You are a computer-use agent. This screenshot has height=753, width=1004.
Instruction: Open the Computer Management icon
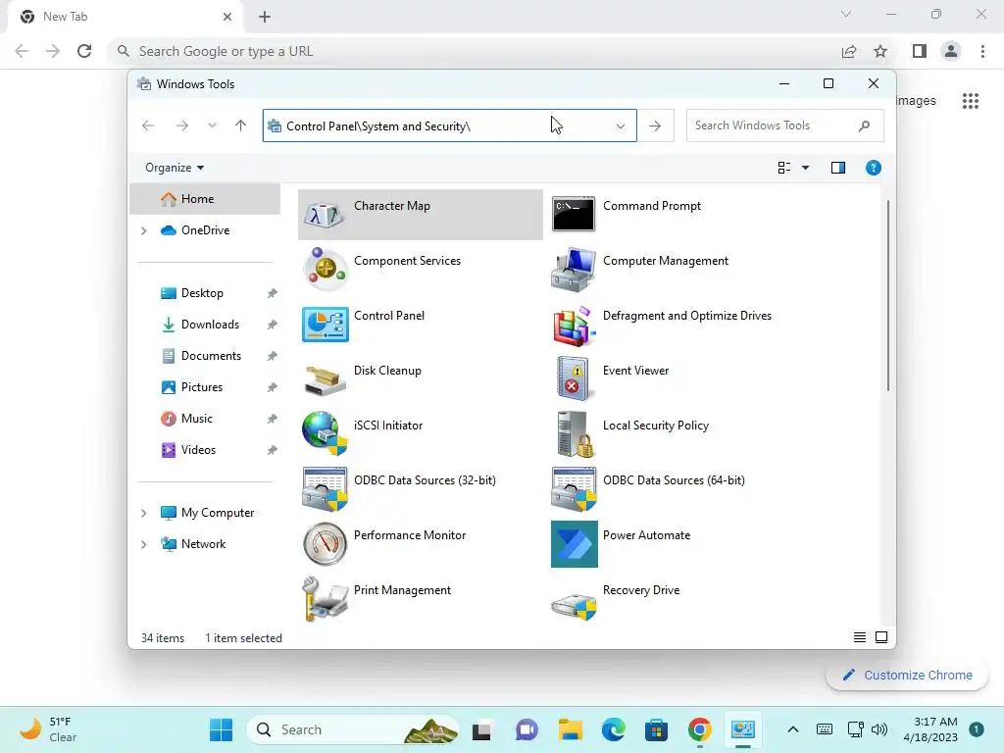pyautogui.click(x=573, y=270)
